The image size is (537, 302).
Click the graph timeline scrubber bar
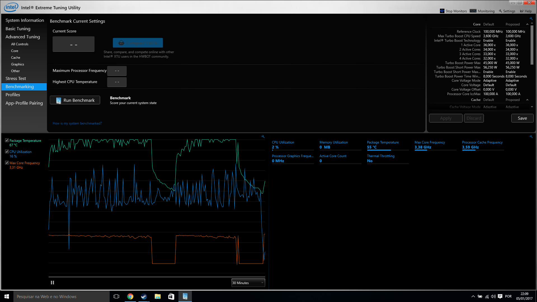pos(157,277)
